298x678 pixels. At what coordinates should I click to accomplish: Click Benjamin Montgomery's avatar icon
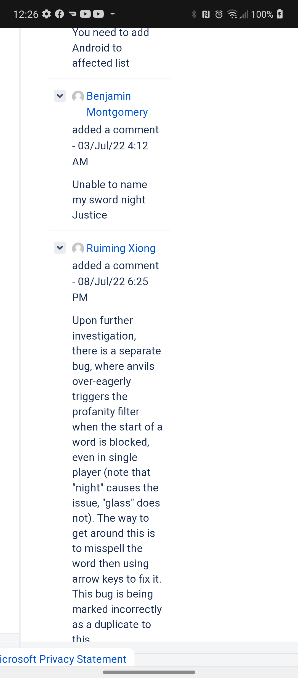(78, 96)
